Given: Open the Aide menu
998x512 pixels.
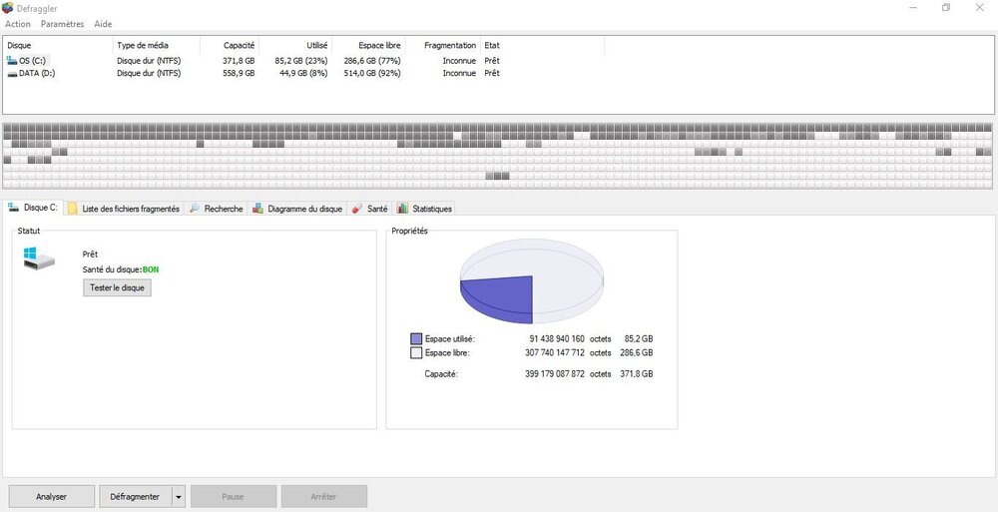Looking at the screenshot, I should click(103, 24).
